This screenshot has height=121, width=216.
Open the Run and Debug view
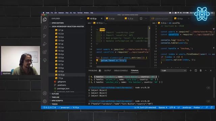point(45,44)
